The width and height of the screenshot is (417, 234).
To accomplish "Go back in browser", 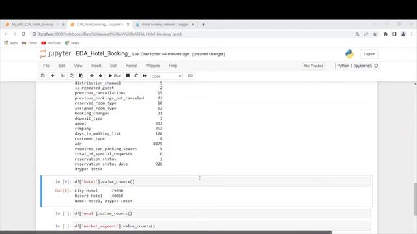I will pos(6,34).
